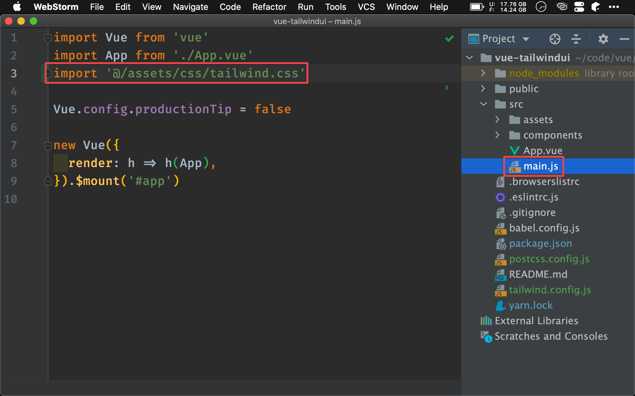The width and height of the screenshot is (635, 396).
Task: Click the .gitignore file icon
Action: click(x=500, y=213)
